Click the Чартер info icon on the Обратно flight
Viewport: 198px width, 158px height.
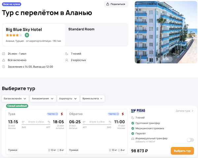tap(118, 114)
